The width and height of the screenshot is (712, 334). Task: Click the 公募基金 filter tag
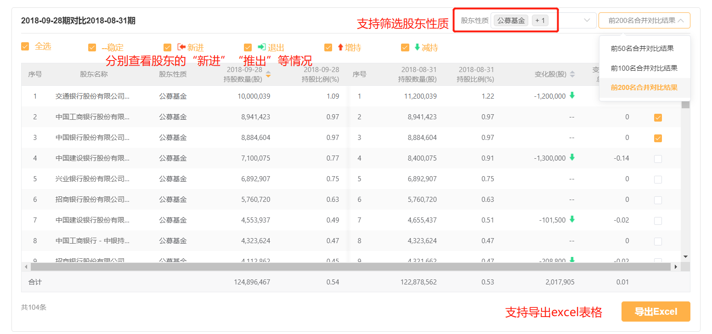[511, 21]
